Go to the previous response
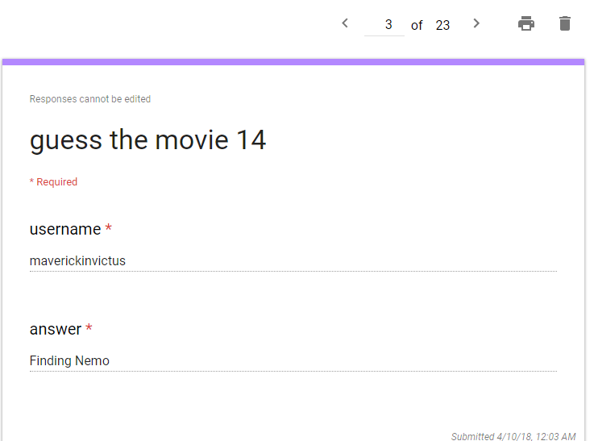 click(x=345, y=23)
